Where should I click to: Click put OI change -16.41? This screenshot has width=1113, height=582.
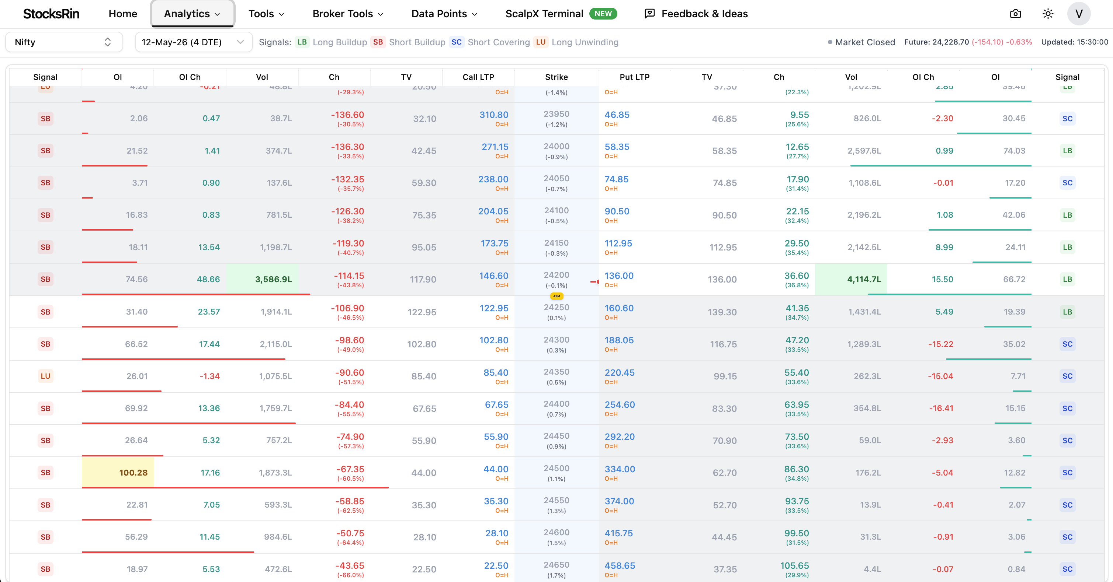(x=941, y=408)
